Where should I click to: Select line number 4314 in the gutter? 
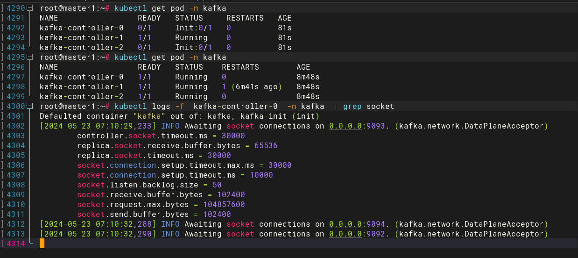15,244
